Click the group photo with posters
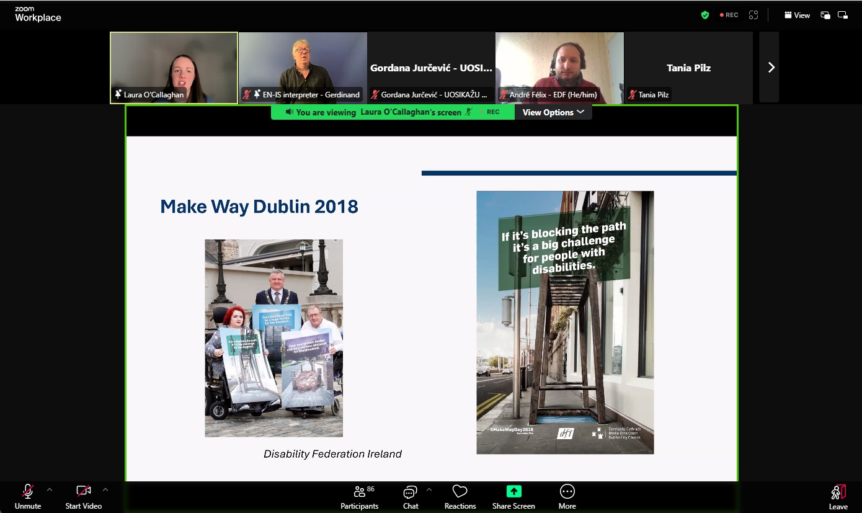862x513 pixels. 273,338
